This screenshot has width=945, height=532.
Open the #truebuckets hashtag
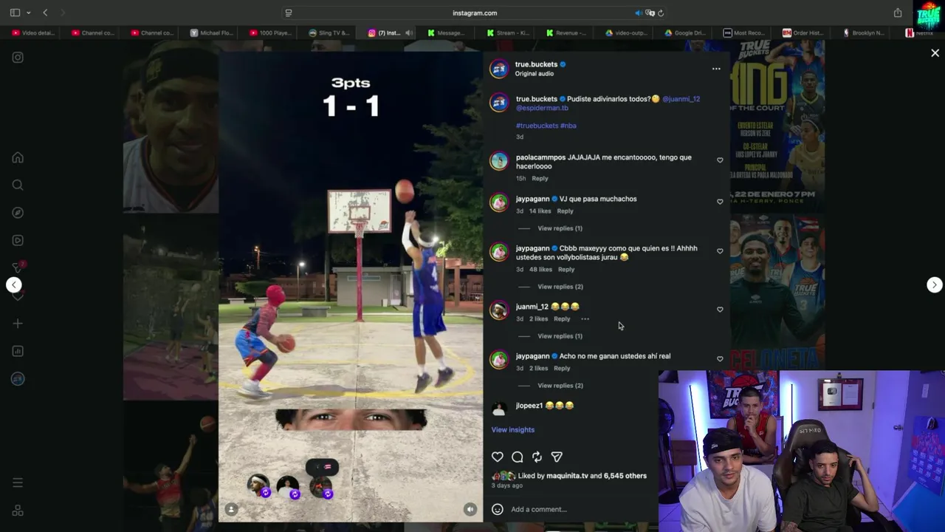coord(537,126)
